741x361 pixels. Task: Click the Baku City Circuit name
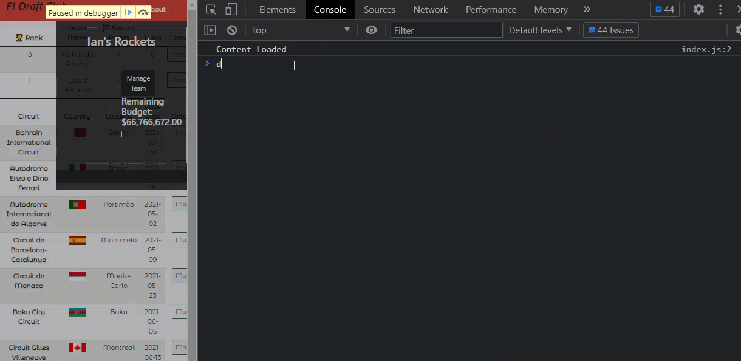click(x=29, y=317)
